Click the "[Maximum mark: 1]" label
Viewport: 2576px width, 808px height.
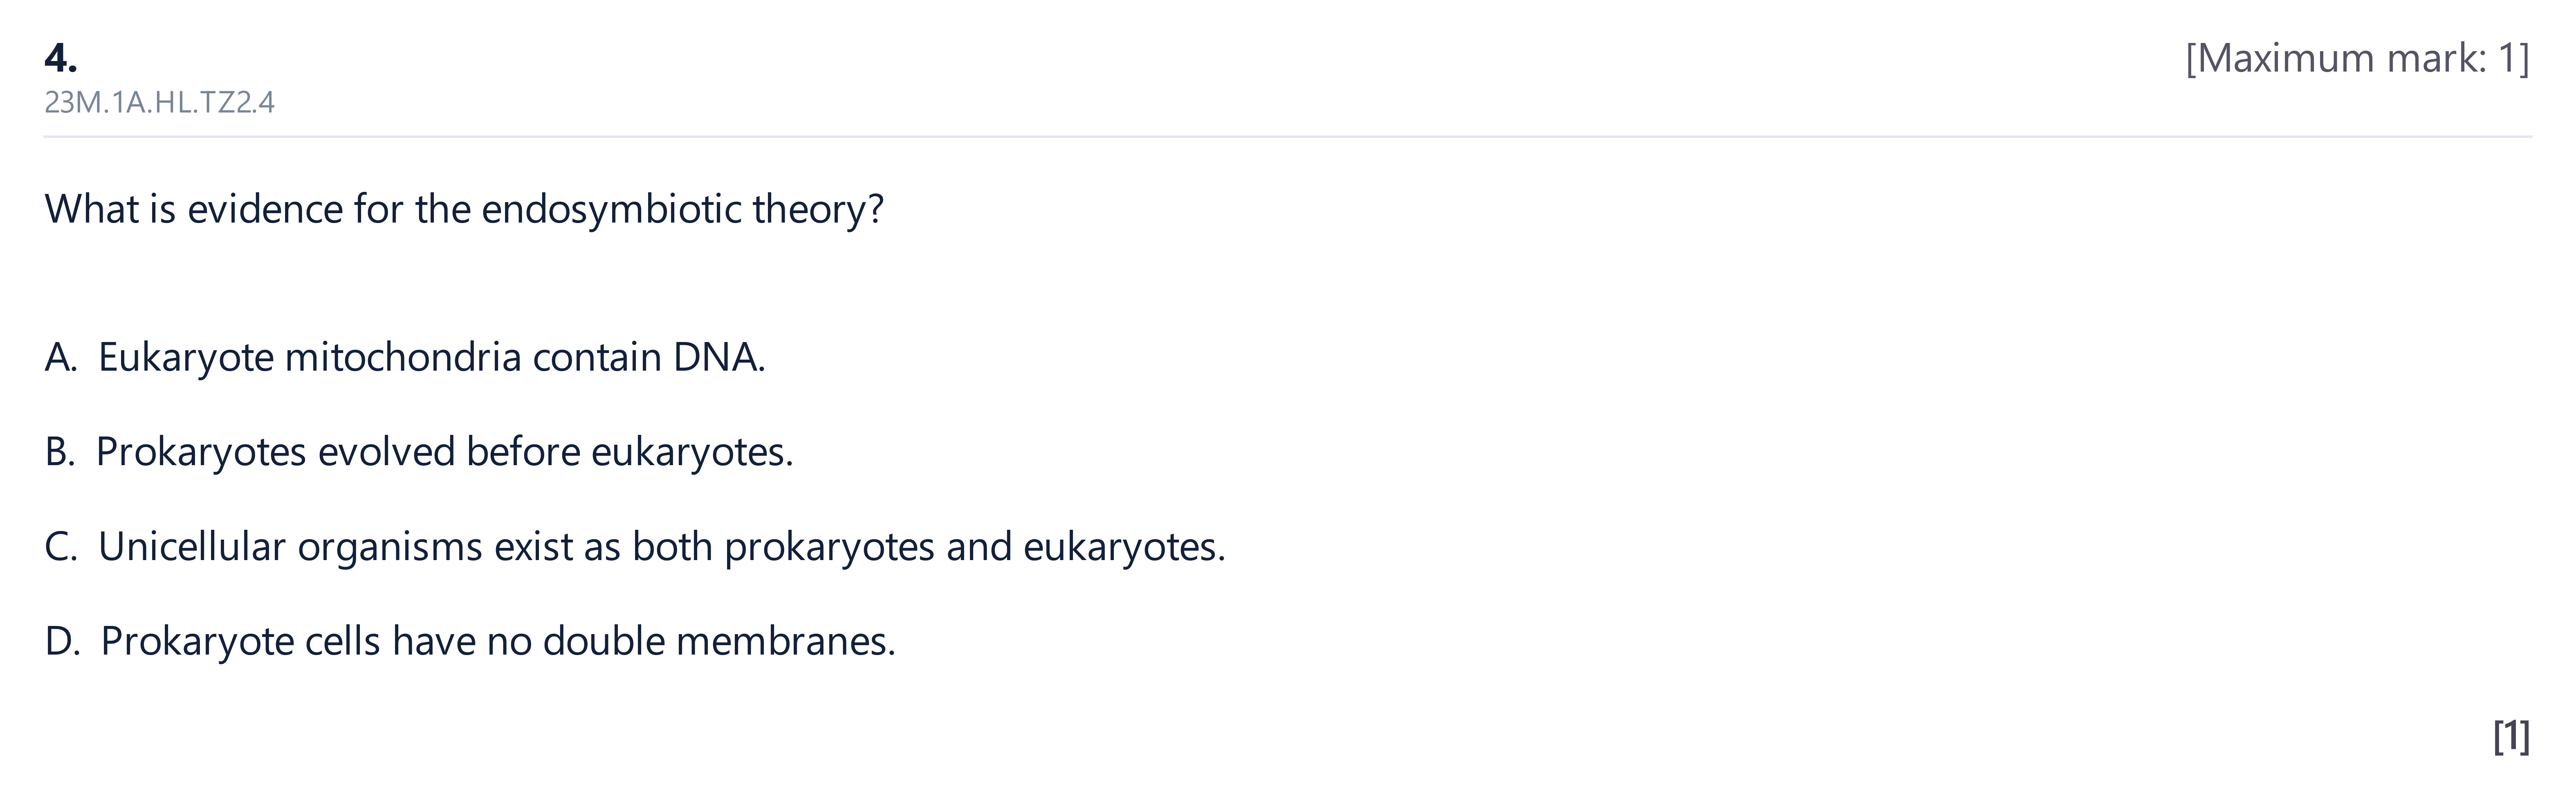click(x=2357, y=58)
